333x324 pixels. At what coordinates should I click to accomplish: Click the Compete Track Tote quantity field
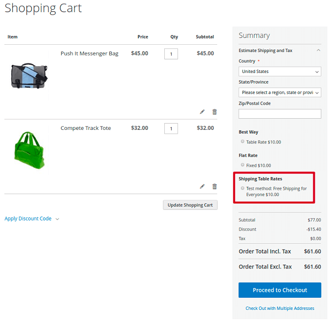point(171,128)
